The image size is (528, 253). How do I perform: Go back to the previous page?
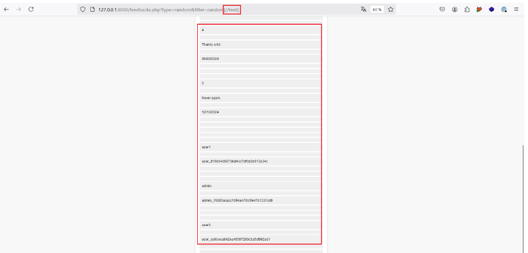point(6,10)
